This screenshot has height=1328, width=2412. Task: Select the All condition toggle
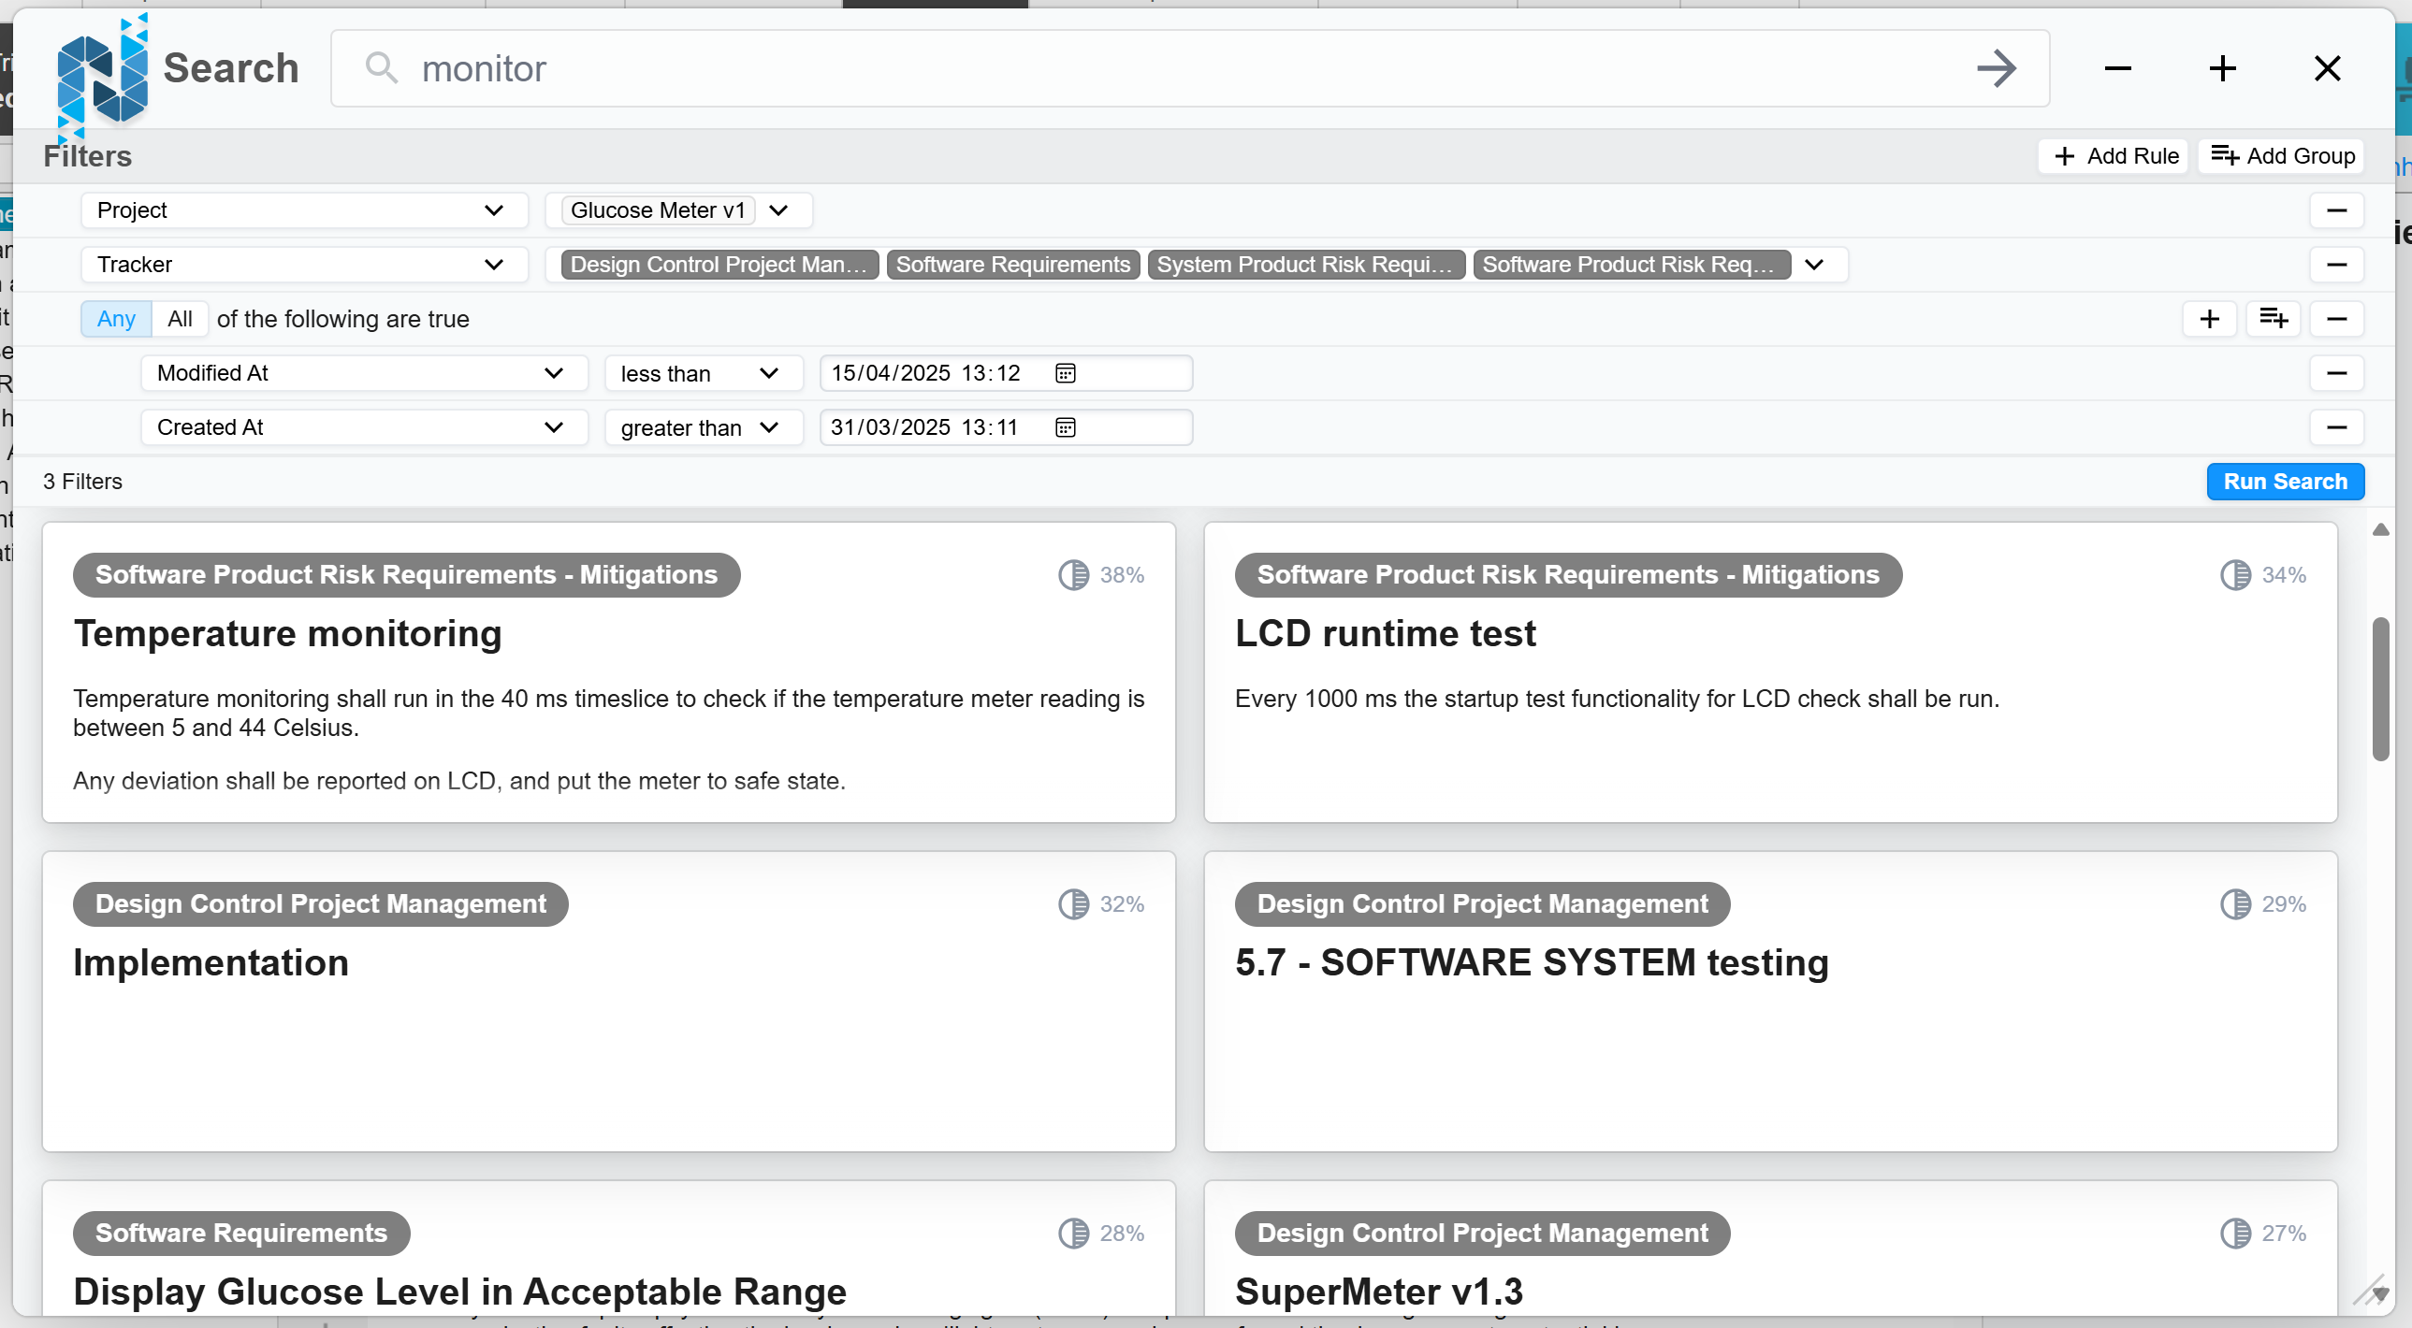click(180, 319)
